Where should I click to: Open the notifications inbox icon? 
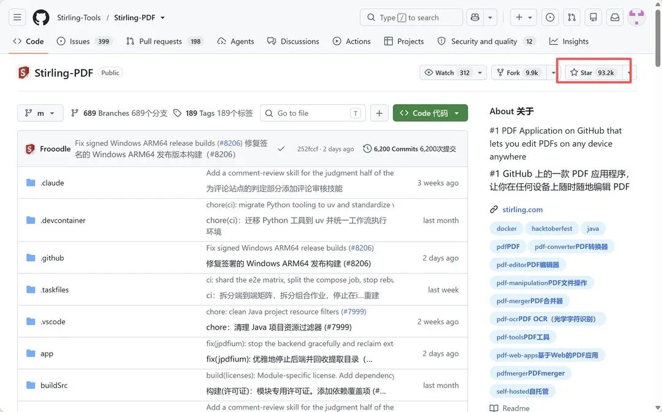tap(615, 17)
